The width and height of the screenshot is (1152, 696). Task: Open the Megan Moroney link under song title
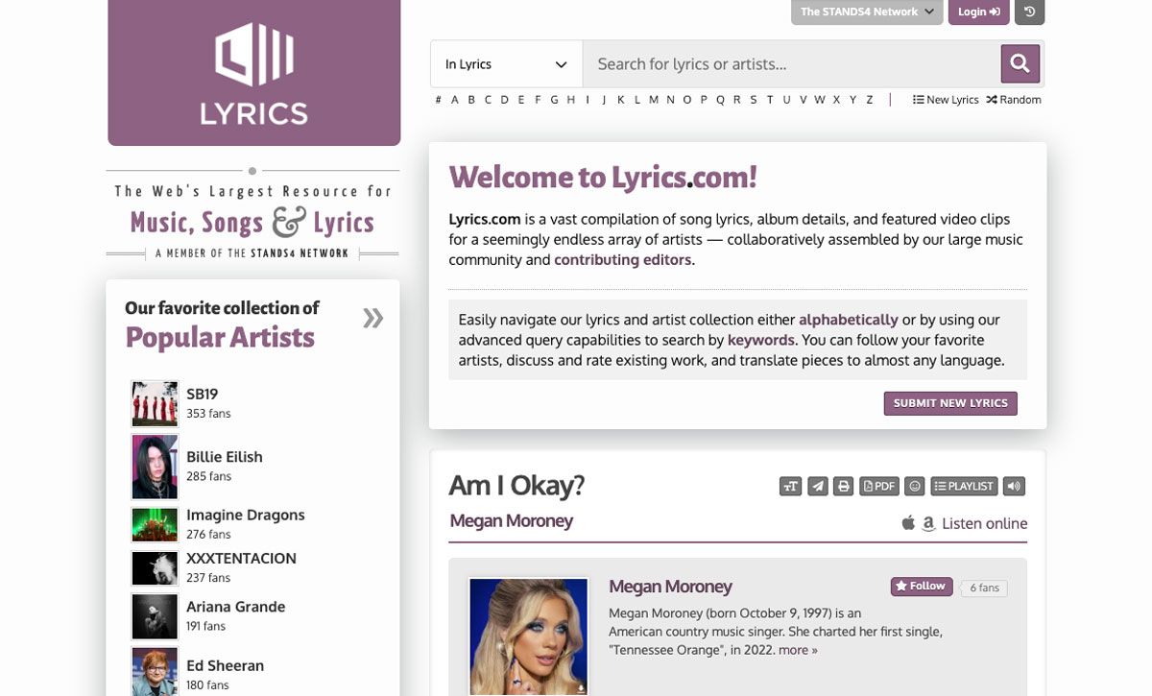coord(511,521)
